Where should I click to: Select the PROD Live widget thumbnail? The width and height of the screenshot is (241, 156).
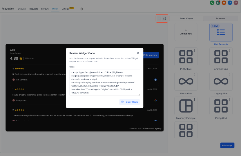click(x=186, y=57)
